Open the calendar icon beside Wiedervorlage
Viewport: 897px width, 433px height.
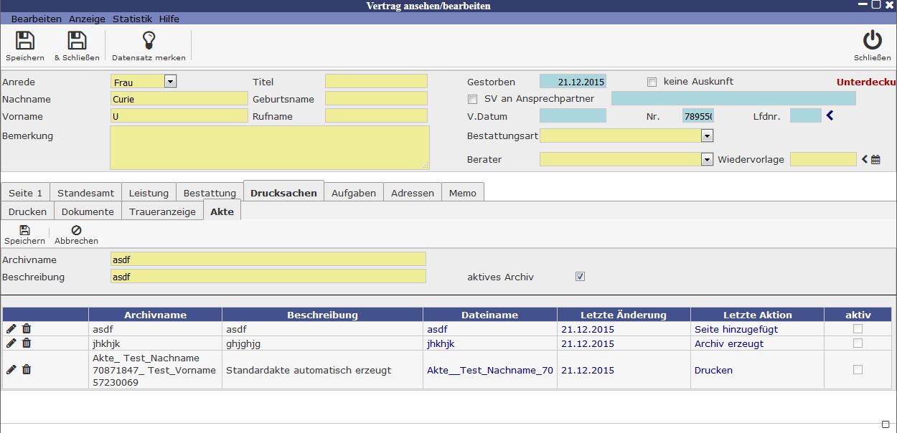tap(875, 160)
